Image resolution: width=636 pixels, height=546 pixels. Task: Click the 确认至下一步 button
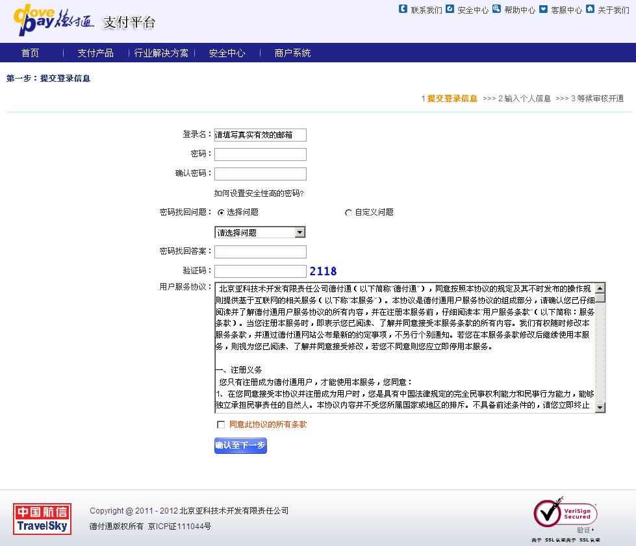tap(240, 445)
